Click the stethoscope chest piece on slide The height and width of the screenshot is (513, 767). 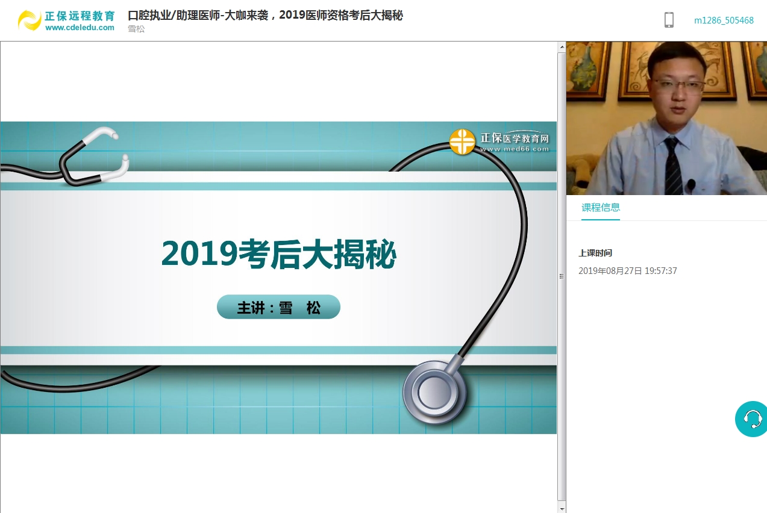point(434,392)
